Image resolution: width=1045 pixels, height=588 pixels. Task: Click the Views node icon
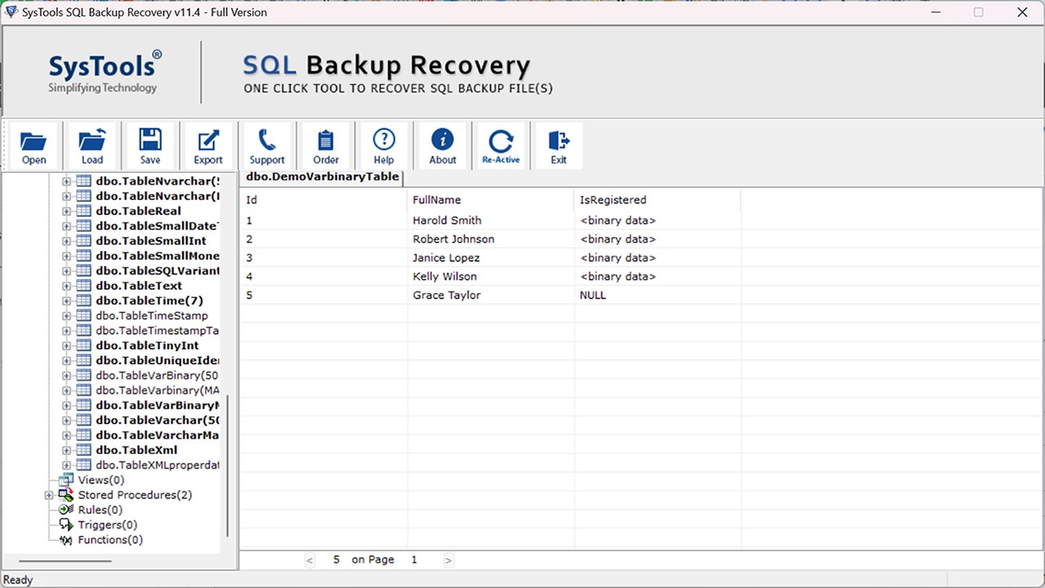66,480
